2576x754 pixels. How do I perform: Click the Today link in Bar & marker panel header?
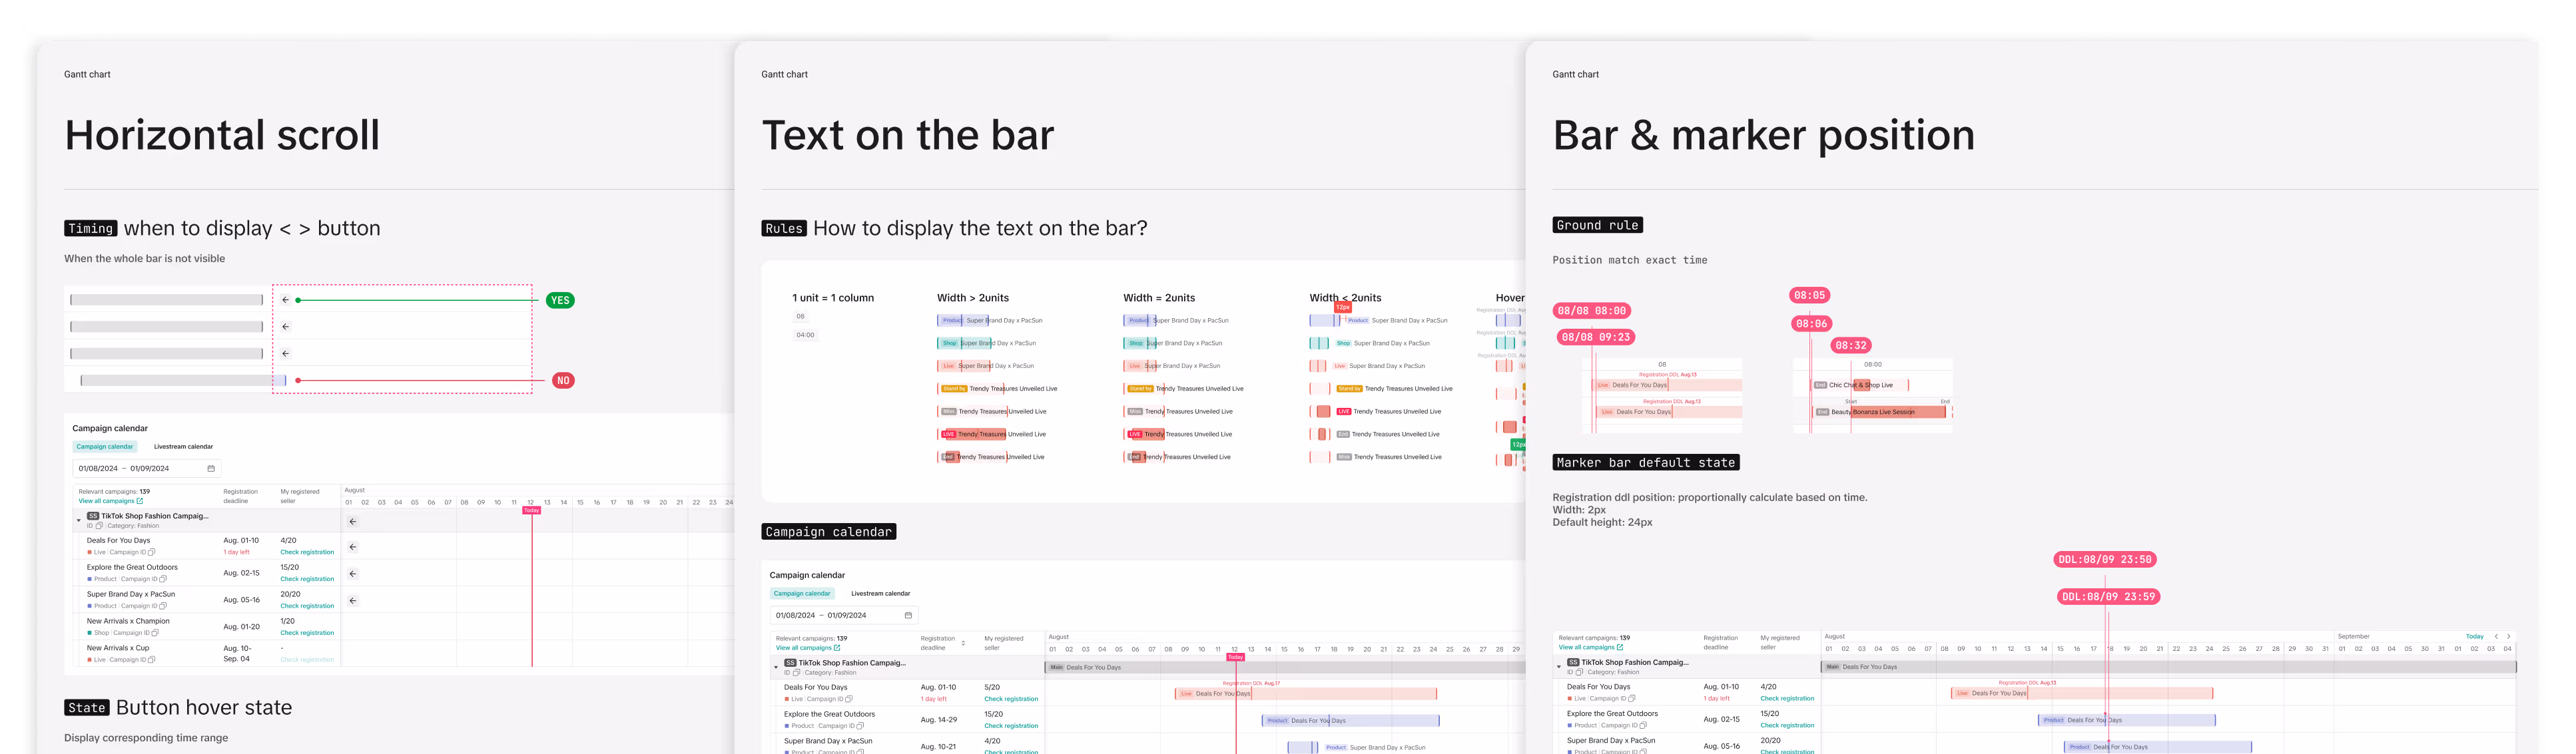[2474, 636]
